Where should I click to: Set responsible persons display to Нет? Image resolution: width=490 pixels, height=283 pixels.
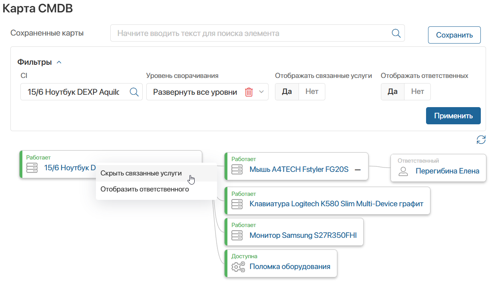pos(417,92)
